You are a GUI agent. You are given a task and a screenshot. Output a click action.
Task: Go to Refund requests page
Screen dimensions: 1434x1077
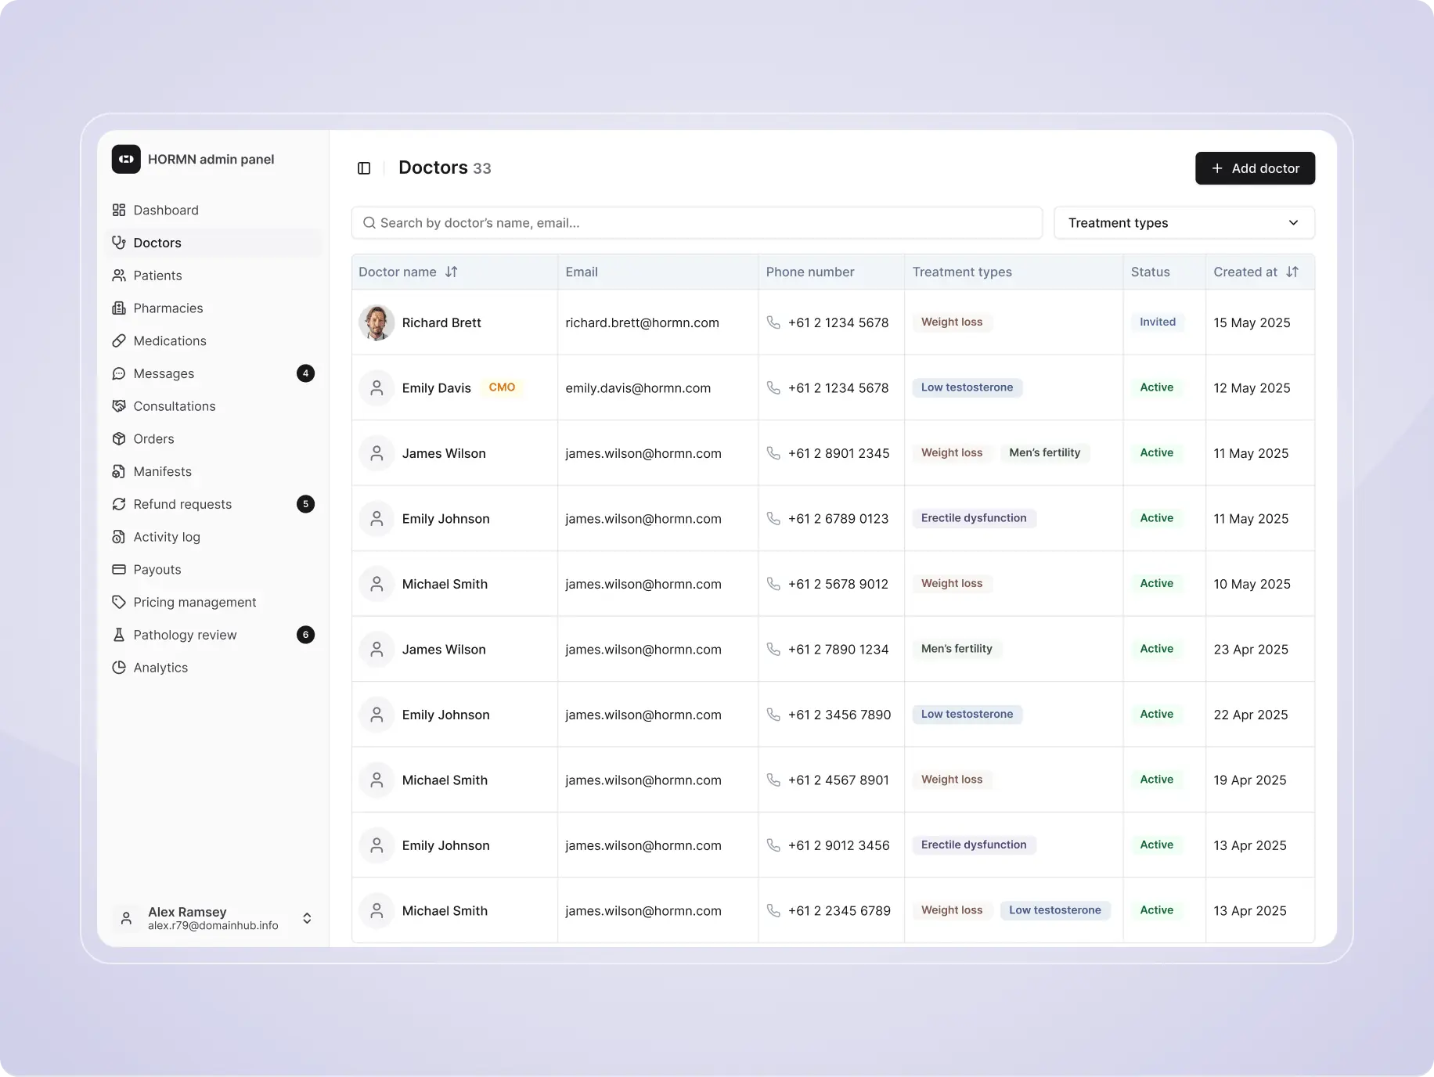pos(182,504)
